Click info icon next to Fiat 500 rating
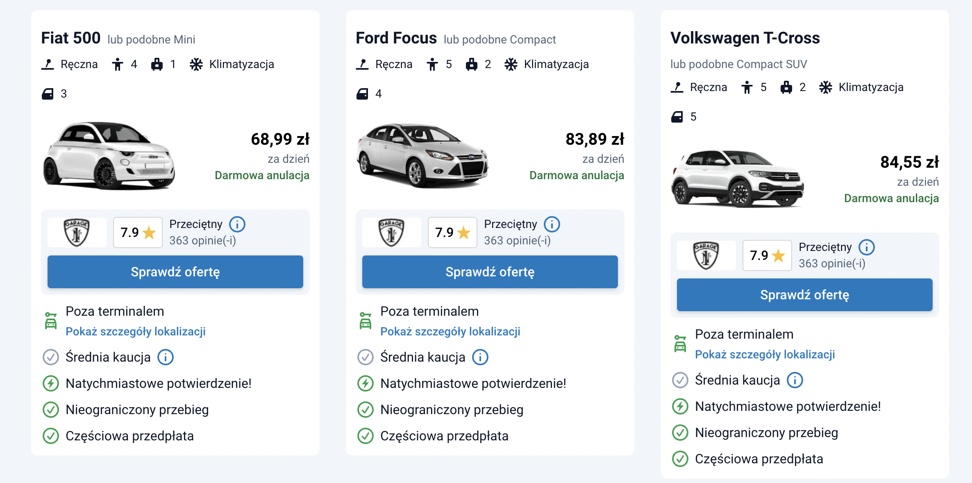Viewport: 972px width, 483px height. (237, 224)
